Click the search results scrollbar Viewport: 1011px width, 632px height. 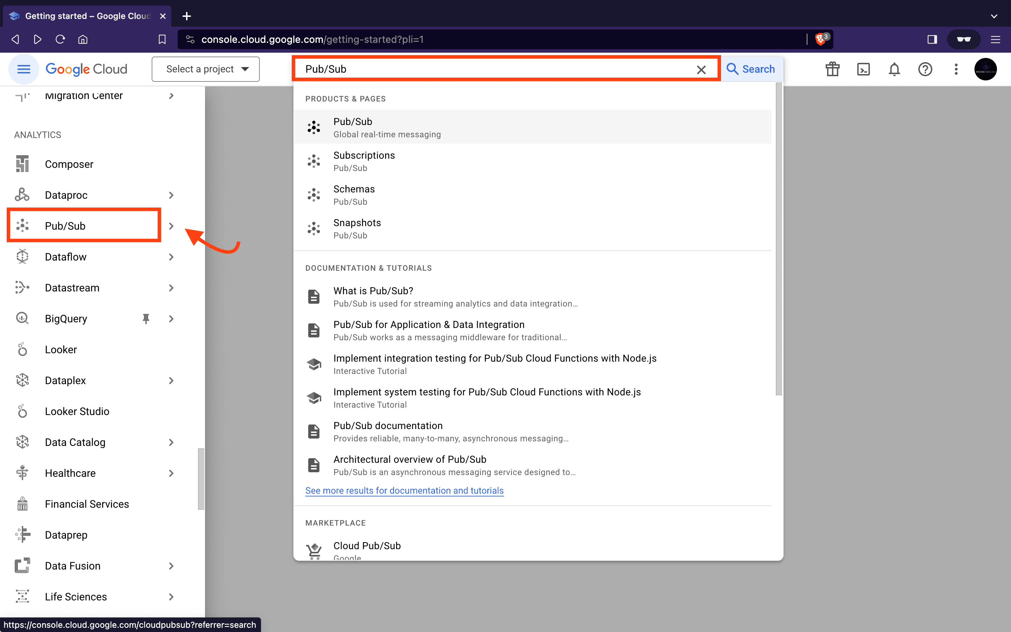point(779,239)
